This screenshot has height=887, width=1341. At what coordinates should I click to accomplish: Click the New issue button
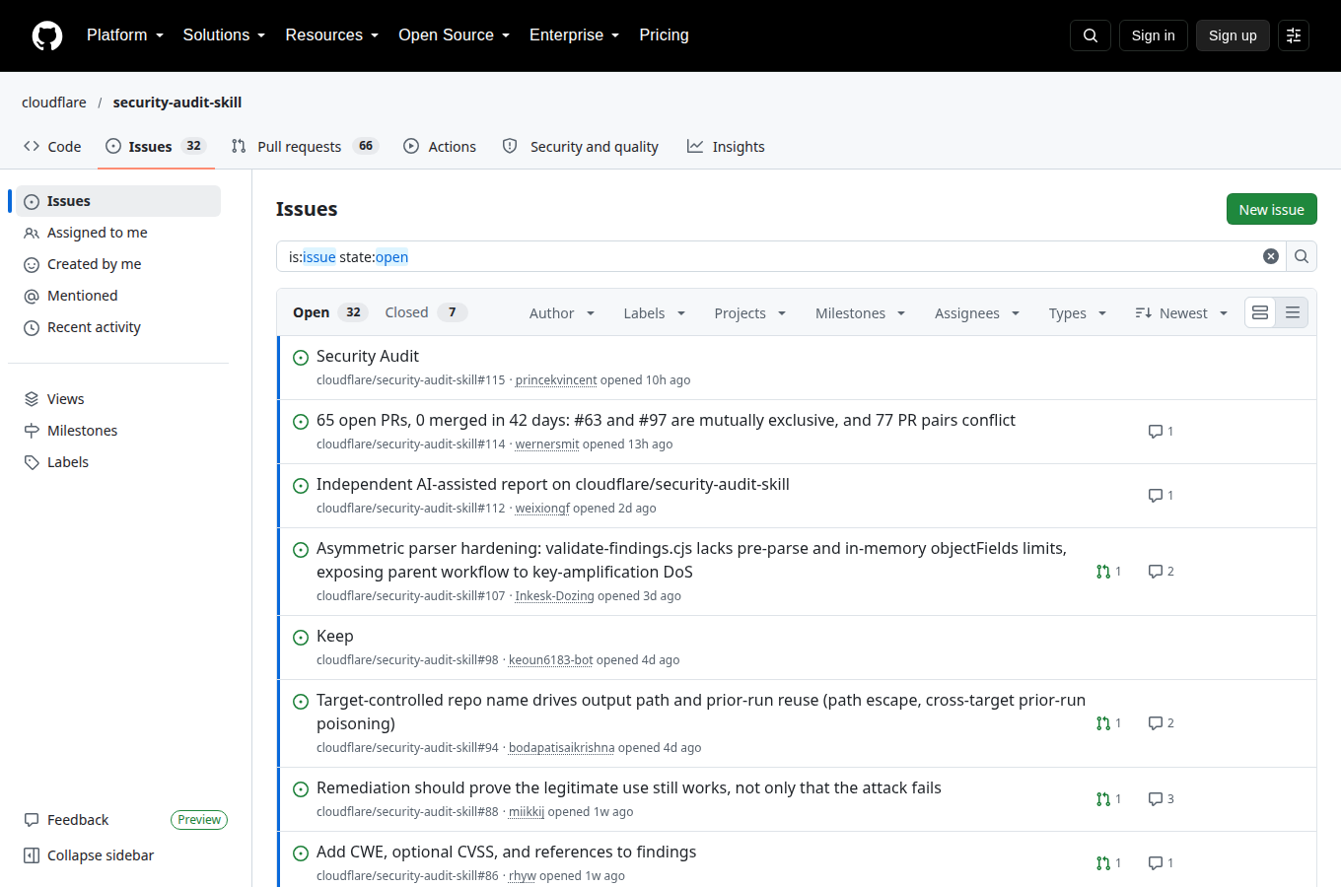point(1271,210)
